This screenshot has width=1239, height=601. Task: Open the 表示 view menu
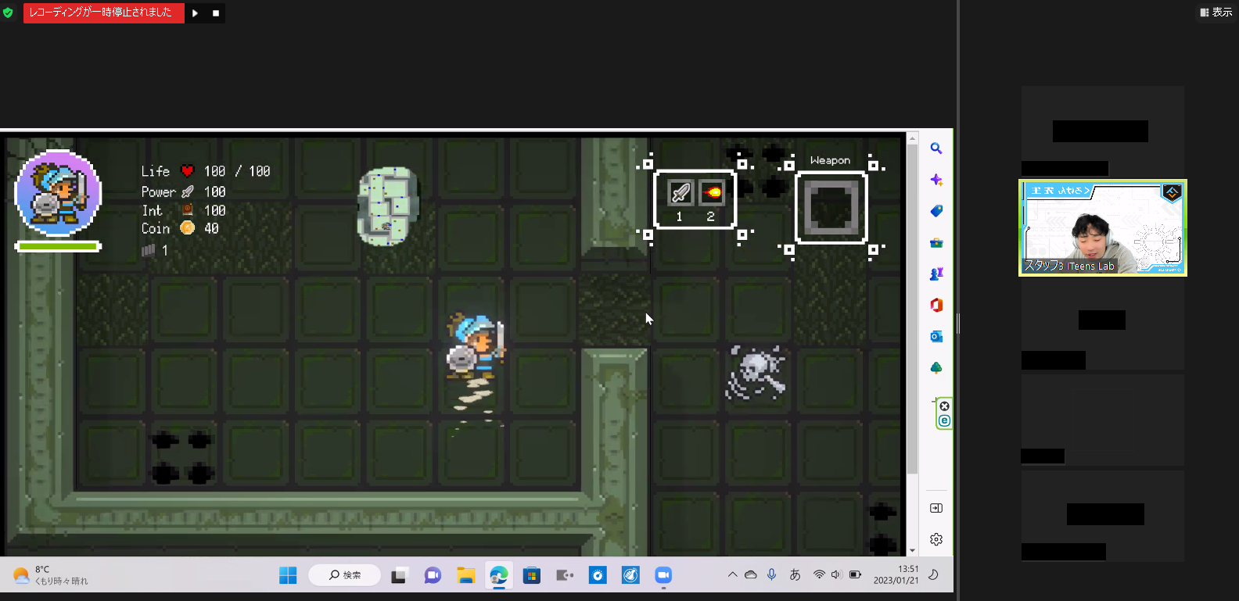pyautogui.click(x=1216, y=13)
